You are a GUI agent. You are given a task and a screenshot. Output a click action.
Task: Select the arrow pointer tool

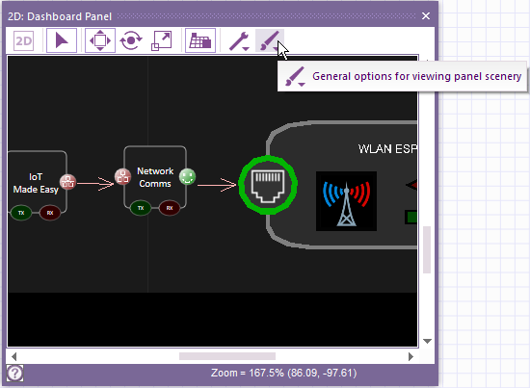coord(62,40)
